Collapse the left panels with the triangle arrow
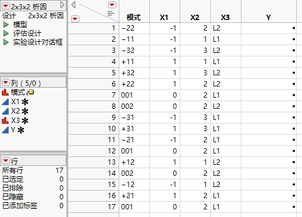The height and width of the screenshot is (217, 302). coord(73,5)
